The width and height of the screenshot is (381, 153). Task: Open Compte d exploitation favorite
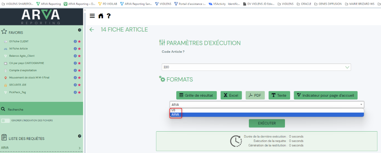[23, 71]
